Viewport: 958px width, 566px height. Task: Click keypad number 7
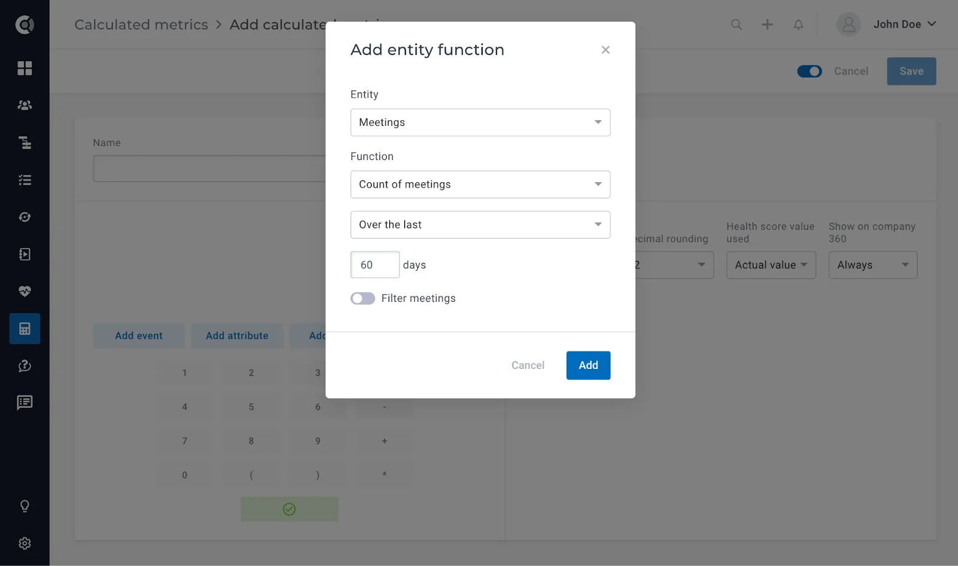pos(184,441)
